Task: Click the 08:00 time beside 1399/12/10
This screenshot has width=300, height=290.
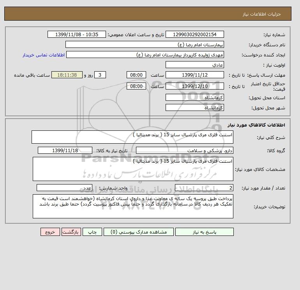Action: click(136, 86)
